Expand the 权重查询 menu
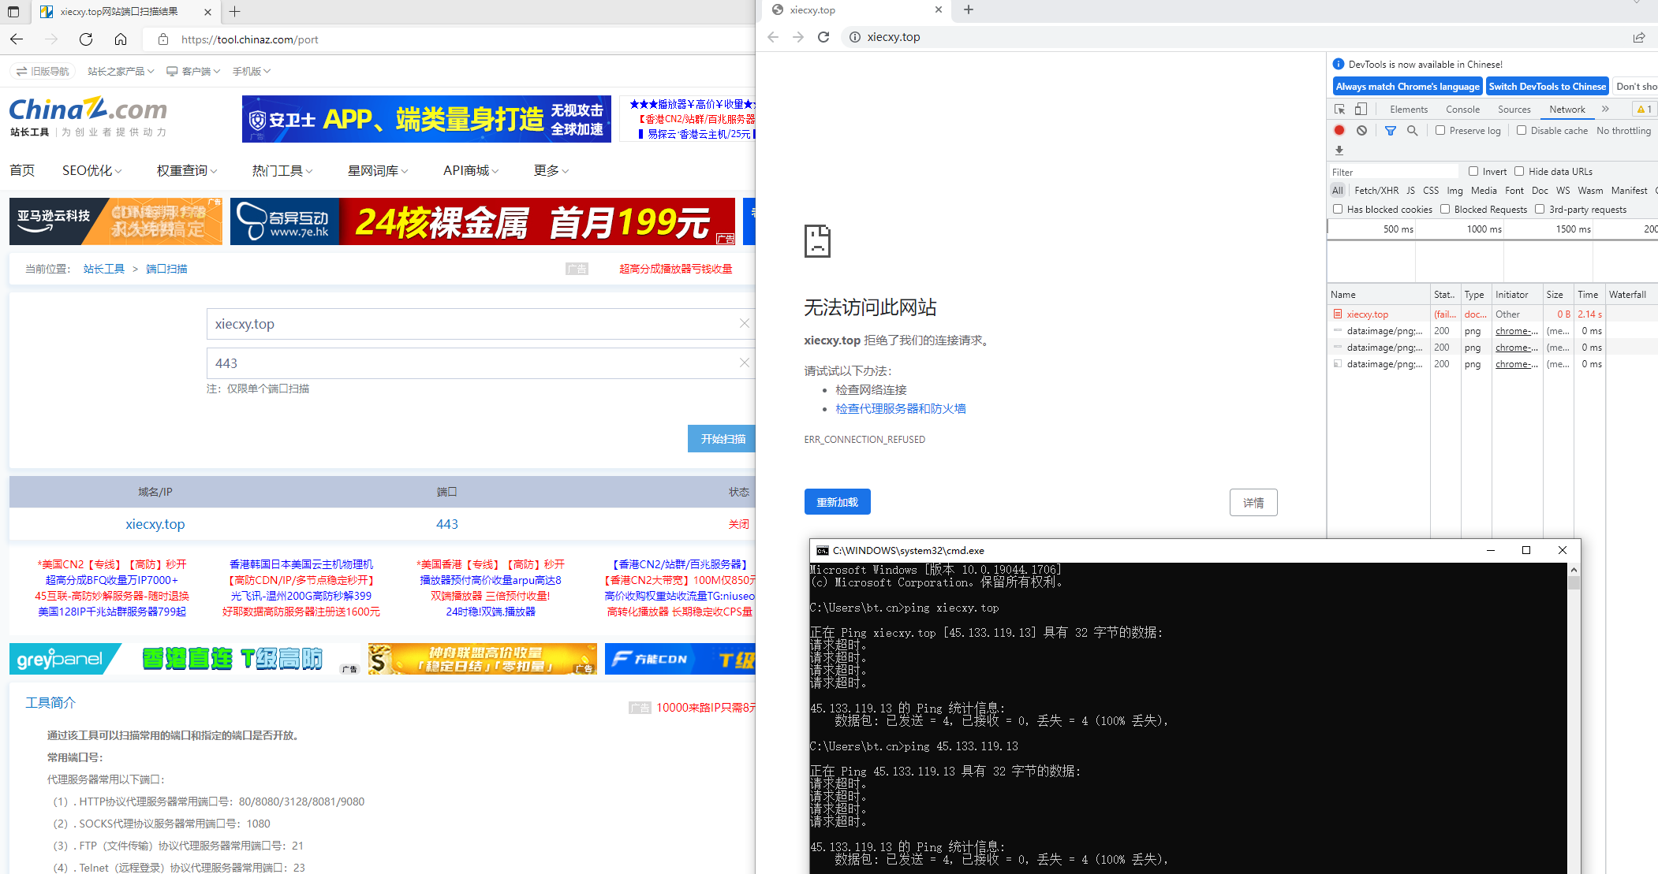Image resolution: width=1658 pixels, height=874 pixels. tap(187, 170)
